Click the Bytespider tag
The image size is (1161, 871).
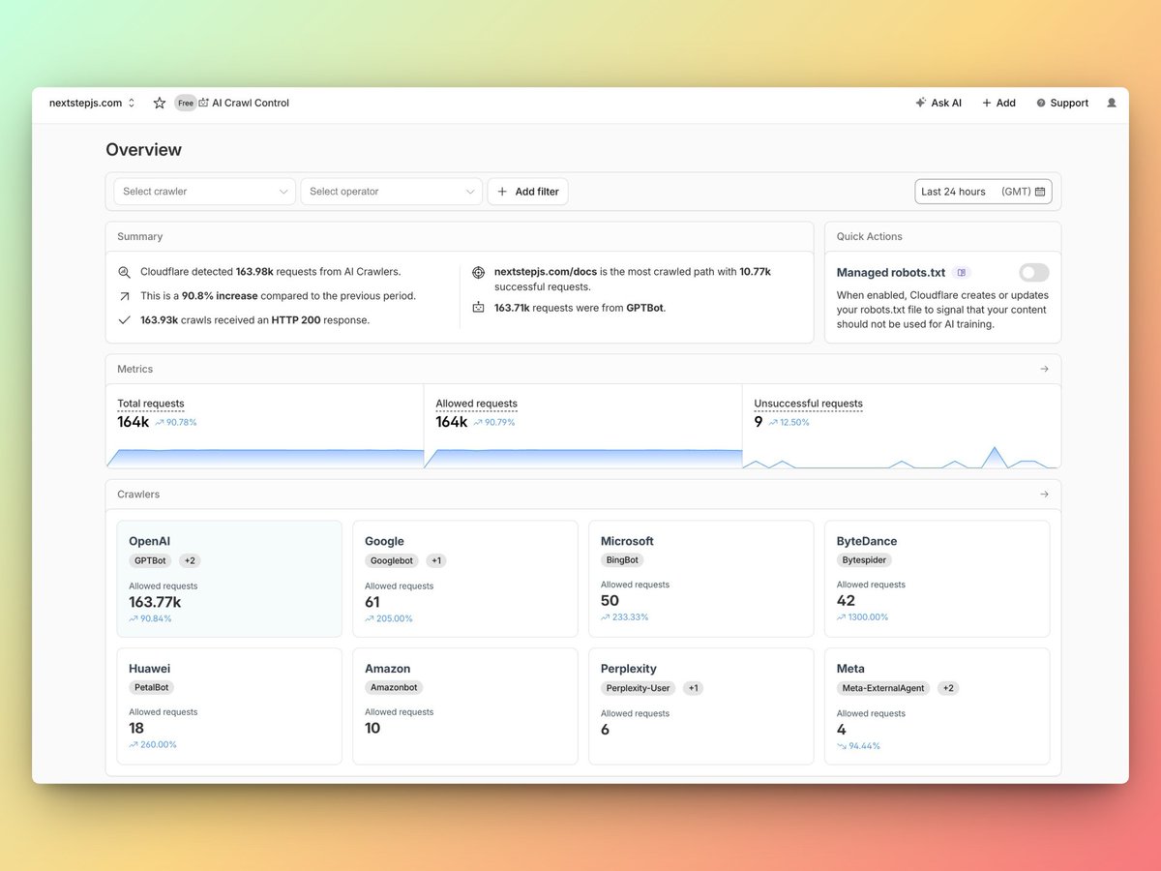(864, 559)
